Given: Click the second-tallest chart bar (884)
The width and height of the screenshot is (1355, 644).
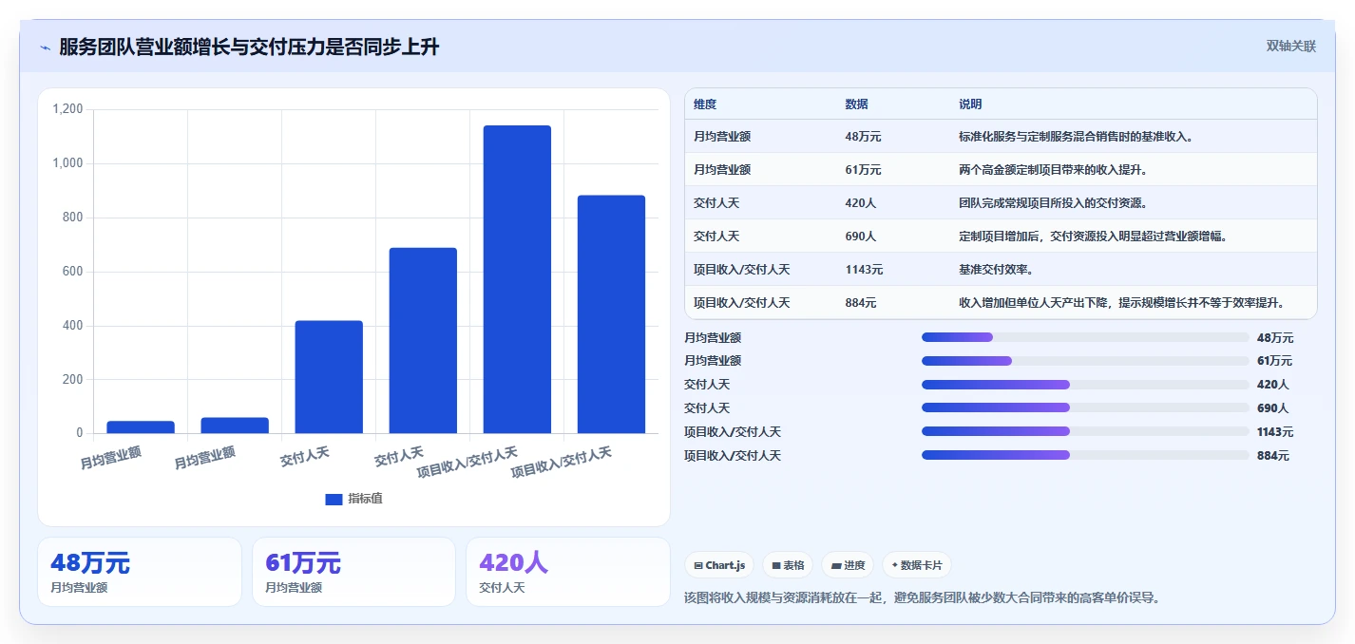Looking at the screenshot, I should (x=611, y=314).
